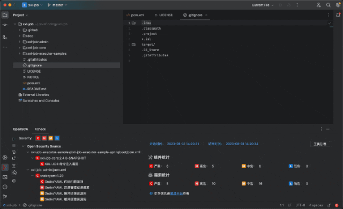Click the OpenSCA help/feedback icon
This screenshot has width=343, height=209.
14,172
